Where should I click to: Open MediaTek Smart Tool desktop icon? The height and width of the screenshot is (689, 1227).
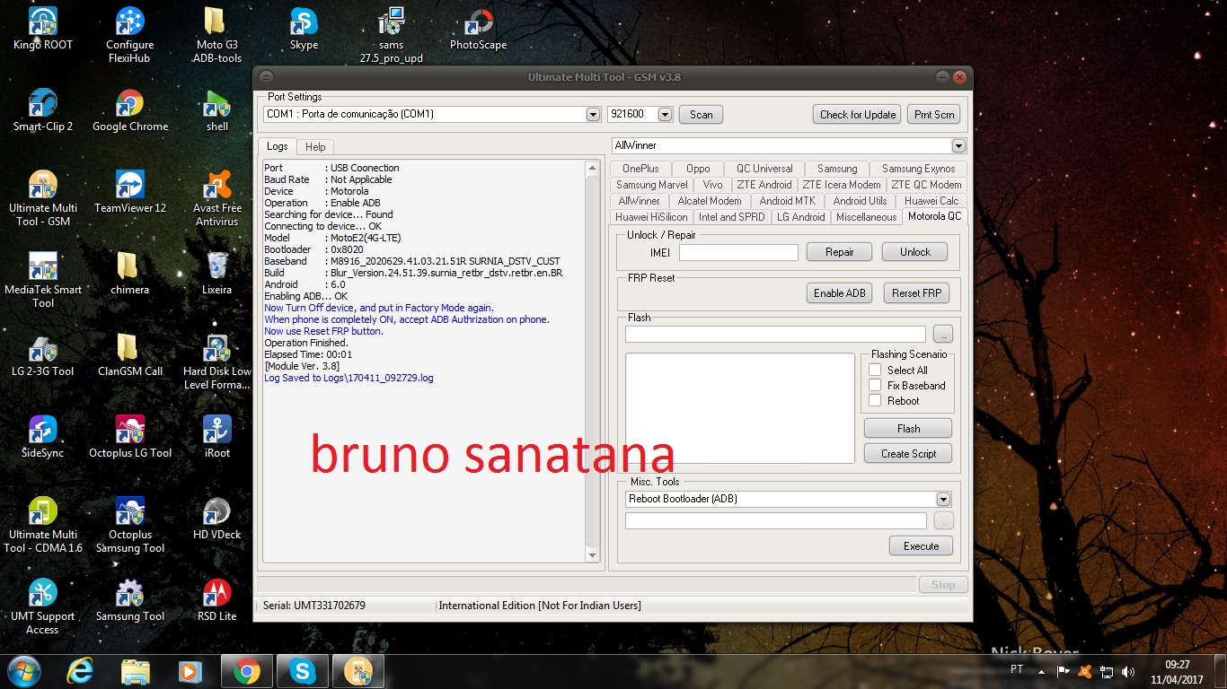42,281
